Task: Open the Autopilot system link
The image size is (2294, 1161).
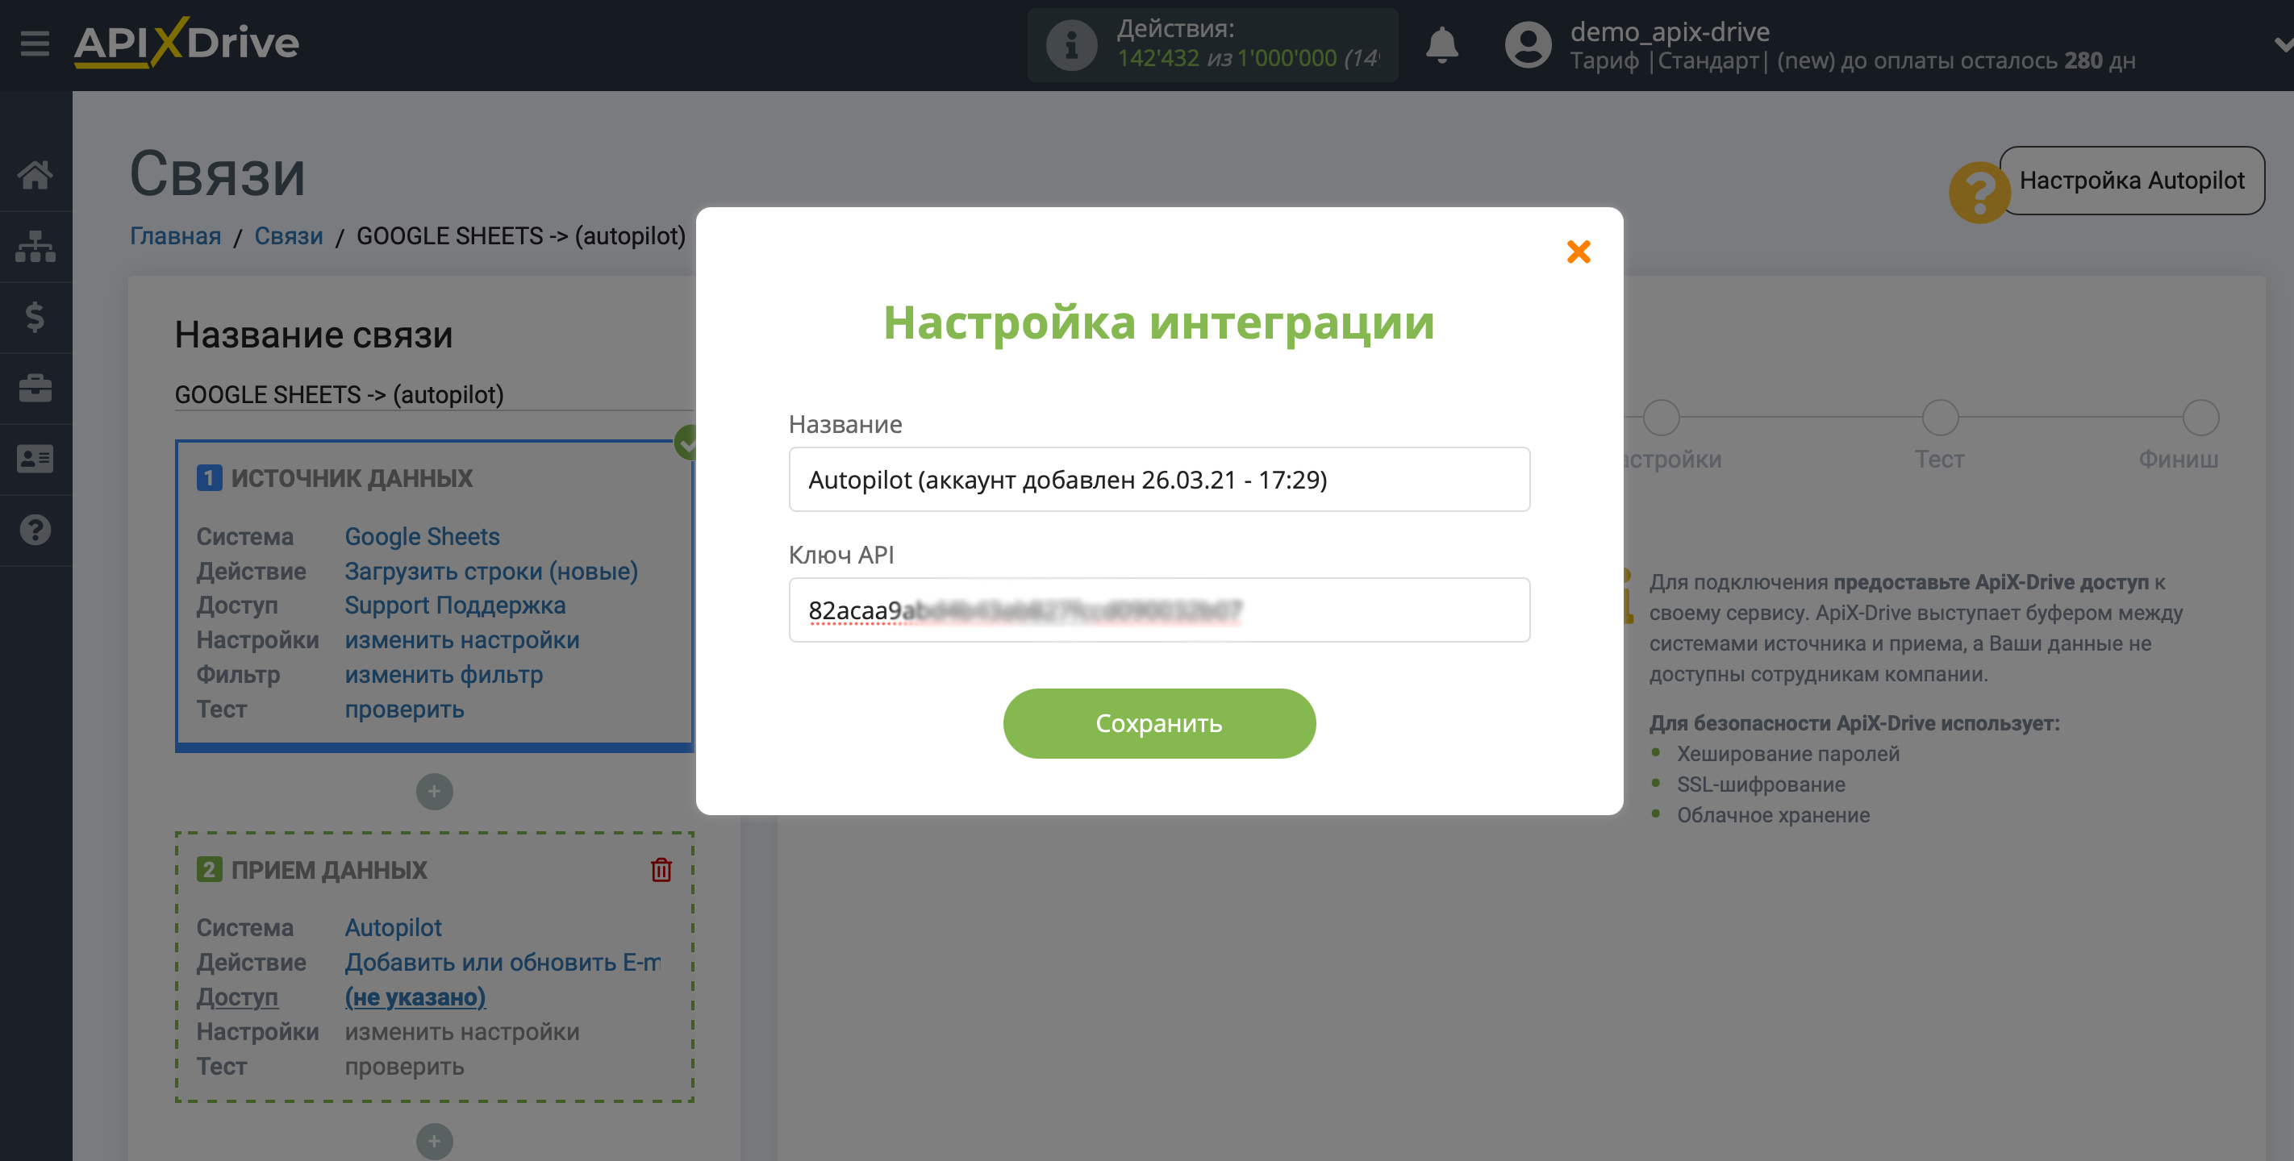Action: [x=393, y=927]
